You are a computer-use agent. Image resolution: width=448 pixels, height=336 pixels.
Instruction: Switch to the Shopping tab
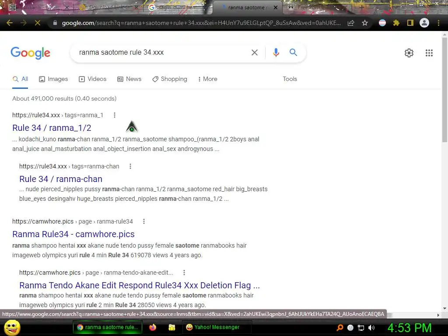[170, 79]
